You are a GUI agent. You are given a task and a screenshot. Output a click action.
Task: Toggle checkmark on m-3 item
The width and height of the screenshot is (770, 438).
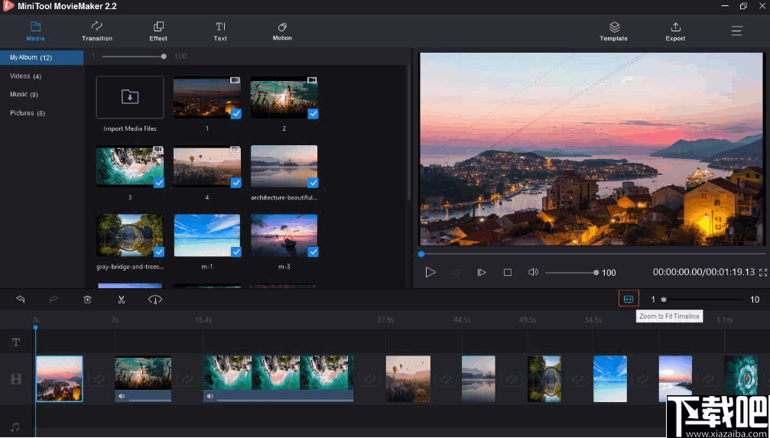coord(314,252)
